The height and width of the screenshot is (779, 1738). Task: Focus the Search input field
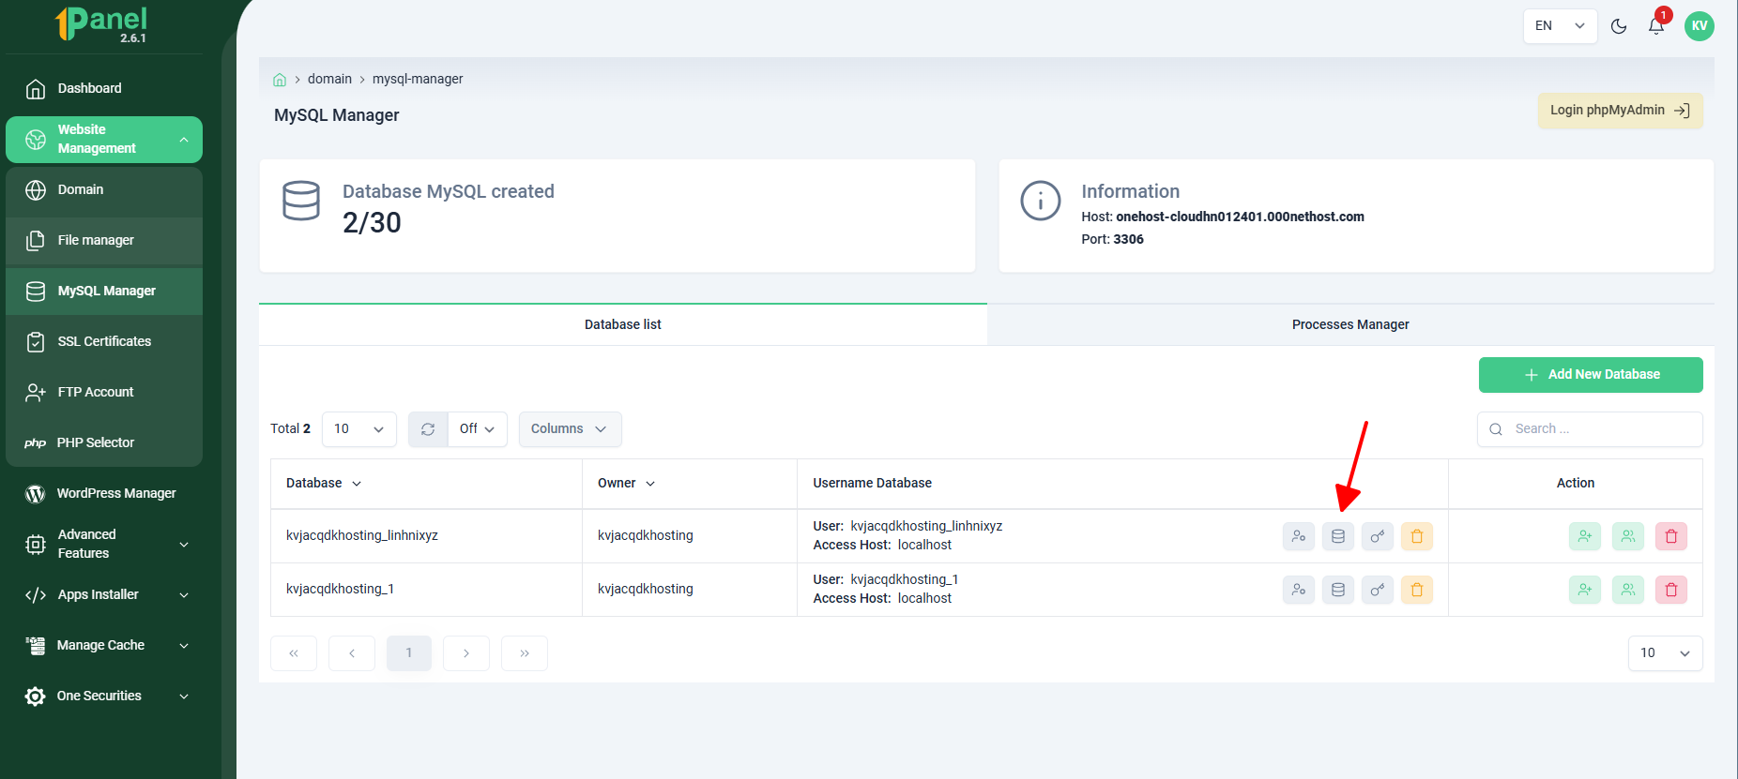point(1590,429)
